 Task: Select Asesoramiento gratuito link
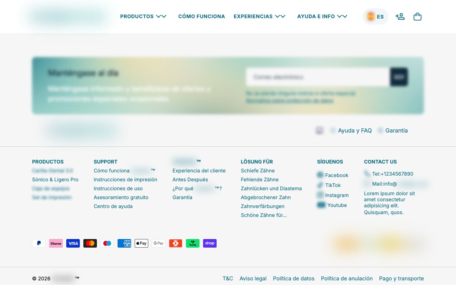click(x=121, y=197)
